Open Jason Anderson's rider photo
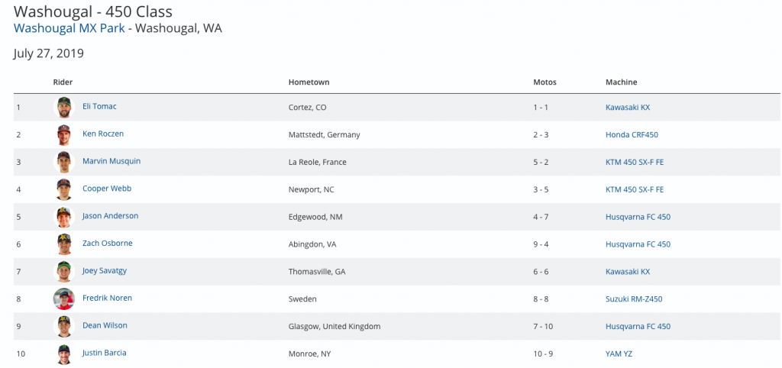This screenshot has width=782, height=368. [x=63, y=217]
